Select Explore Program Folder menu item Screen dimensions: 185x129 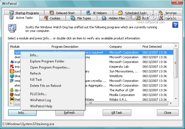(x=53, y=61)
